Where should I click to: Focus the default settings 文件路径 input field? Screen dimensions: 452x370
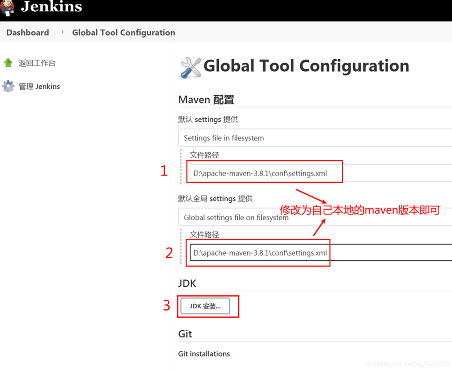[321, 173]
